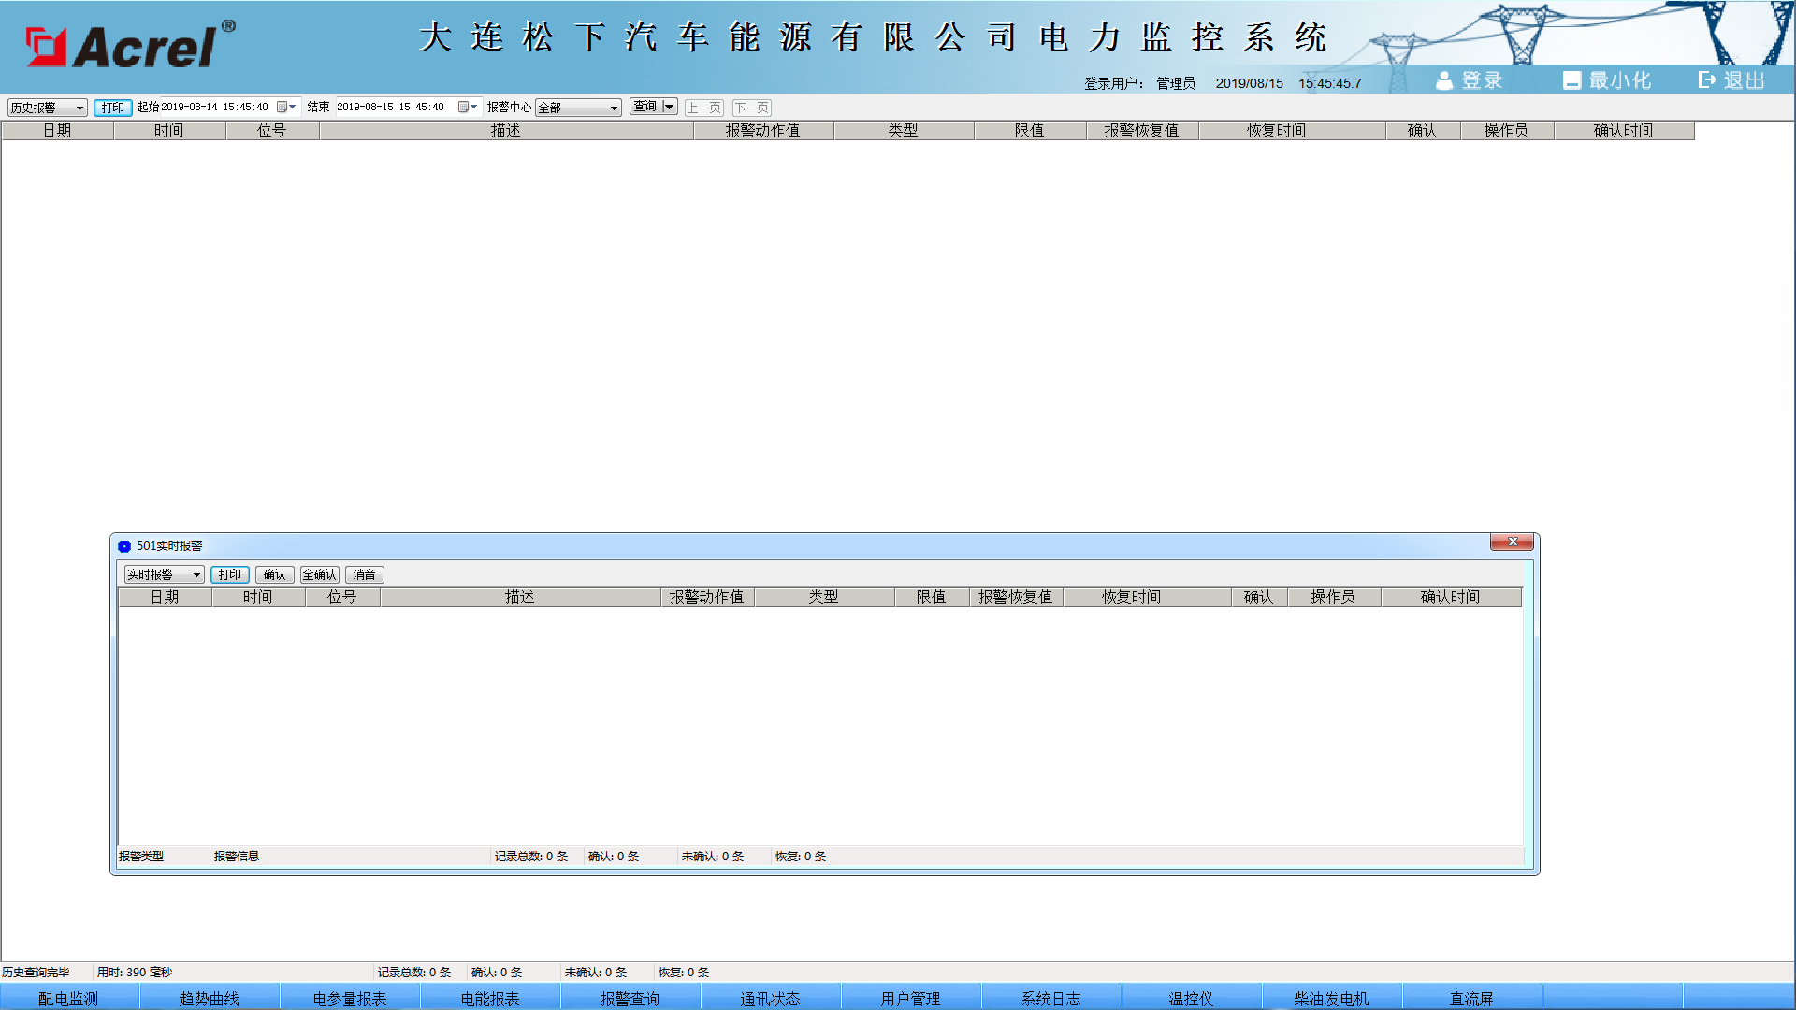Open the start date calendar picker icon
The width and height of the screenshot is (1796, 1010).
tap(282, 107)
